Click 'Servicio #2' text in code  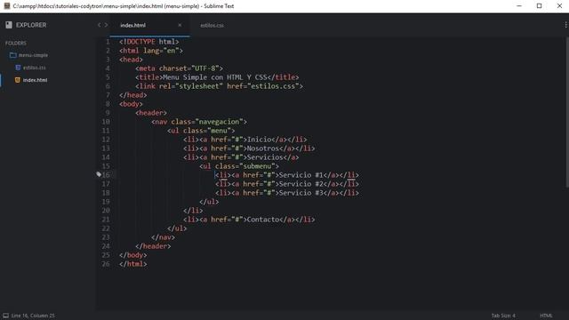pos(301,184)
